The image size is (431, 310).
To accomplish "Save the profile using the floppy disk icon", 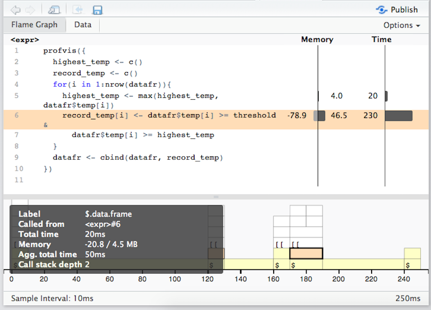I will pos(97,9).
